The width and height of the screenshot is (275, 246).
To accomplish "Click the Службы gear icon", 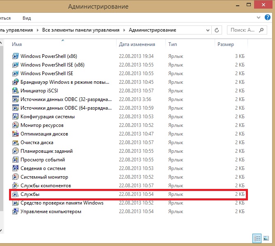I will pyautogui.click(x=16, y=194).
